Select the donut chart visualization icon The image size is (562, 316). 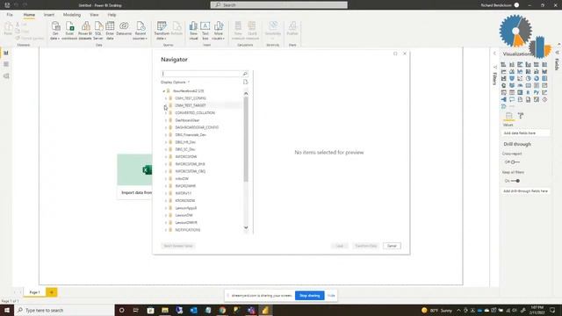[537, 78]
